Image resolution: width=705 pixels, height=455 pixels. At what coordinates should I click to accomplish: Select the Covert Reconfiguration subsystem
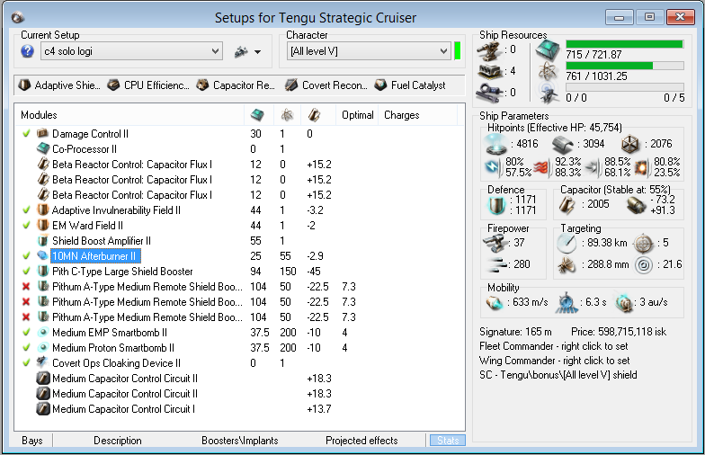tap(326, 85)
